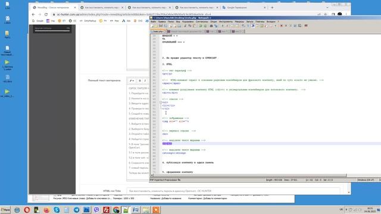Image resolution: width=381 pixels, height=214 pixels.
Task: Open the Синтаксисы menu in Notepad++
Action: pyautogui.click(x=202, y=21)
